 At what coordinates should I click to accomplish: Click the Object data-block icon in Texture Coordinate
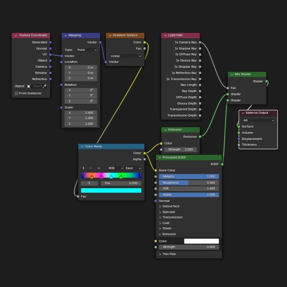pyautogui.click(x=29, y=86)
